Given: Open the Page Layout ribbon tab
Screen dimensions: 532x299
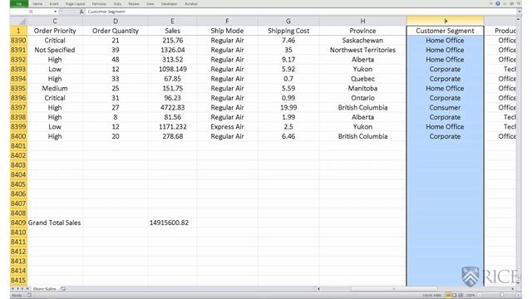Looking at the screenshot, I should (75, 3).
